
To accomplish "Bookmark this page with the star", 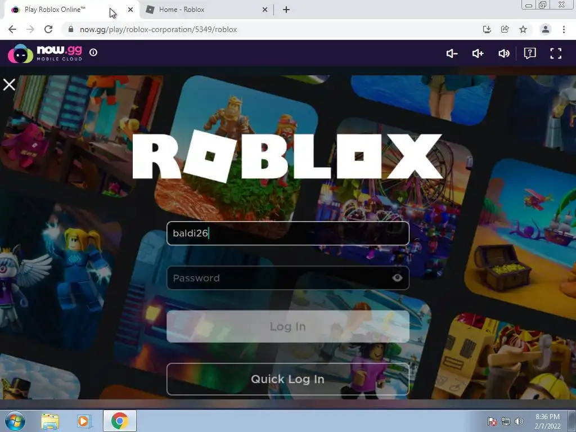I will [x=523, y=29].
